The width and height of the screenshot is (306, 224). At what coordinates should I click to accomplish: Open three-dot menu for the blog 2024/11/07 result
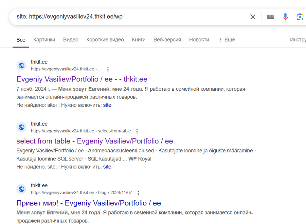(138, 193)
